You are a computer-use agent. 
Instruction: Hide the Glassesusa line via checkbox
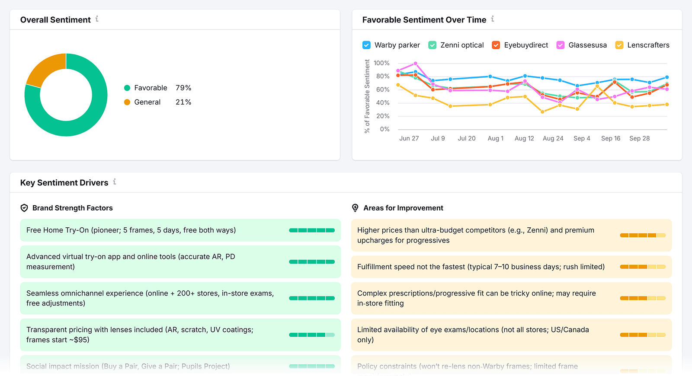click(x=561, y=45)
